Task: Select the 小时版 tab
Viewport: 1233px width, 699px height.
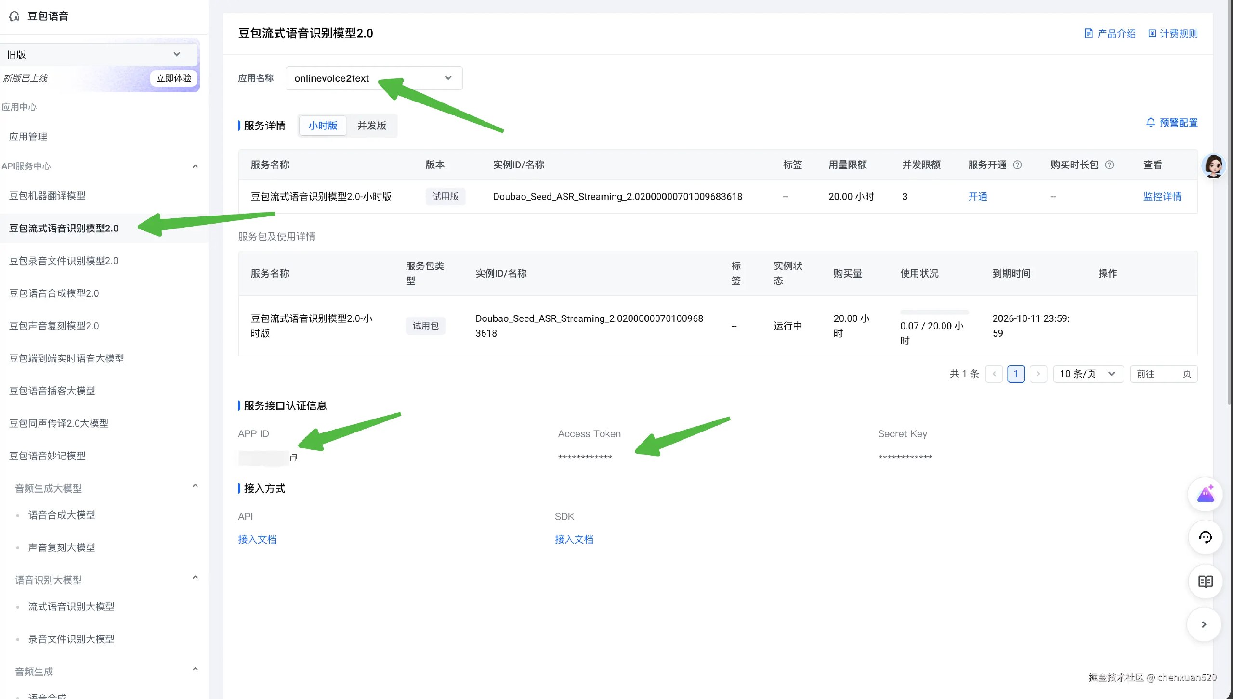Action: [323, 126]
